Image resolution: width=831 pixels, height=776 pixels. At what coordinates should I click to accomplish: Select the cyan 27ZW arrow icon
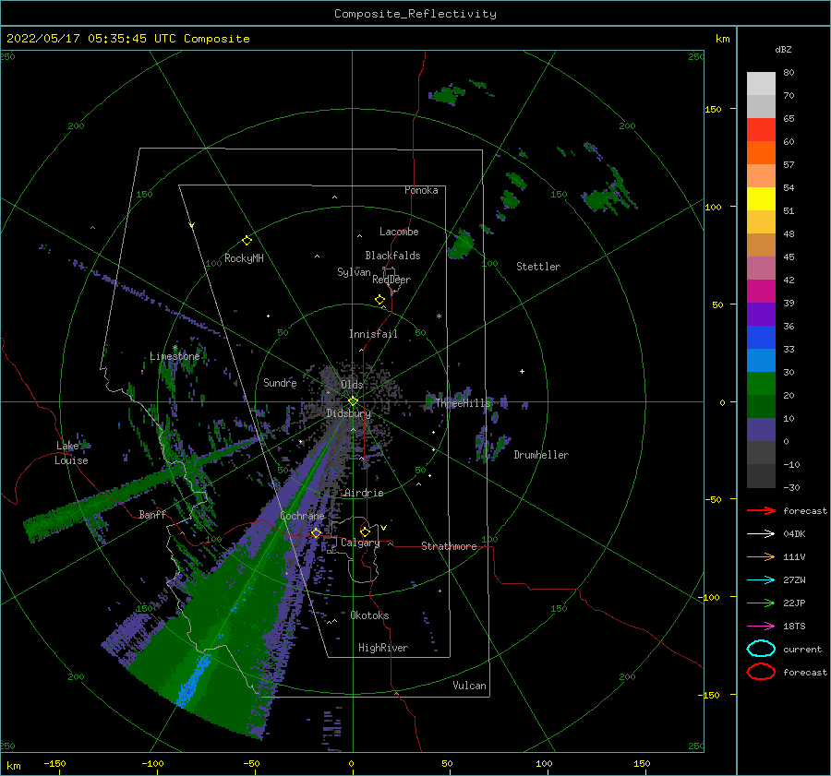point(761,580)
